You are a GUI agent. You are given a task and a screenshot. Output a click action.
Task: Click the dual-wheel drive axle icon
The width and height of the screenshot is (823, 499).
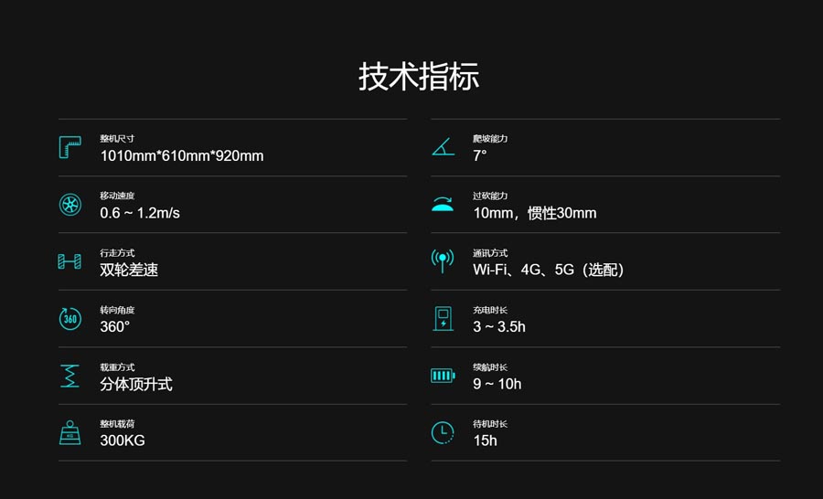(x=69, y=261)
